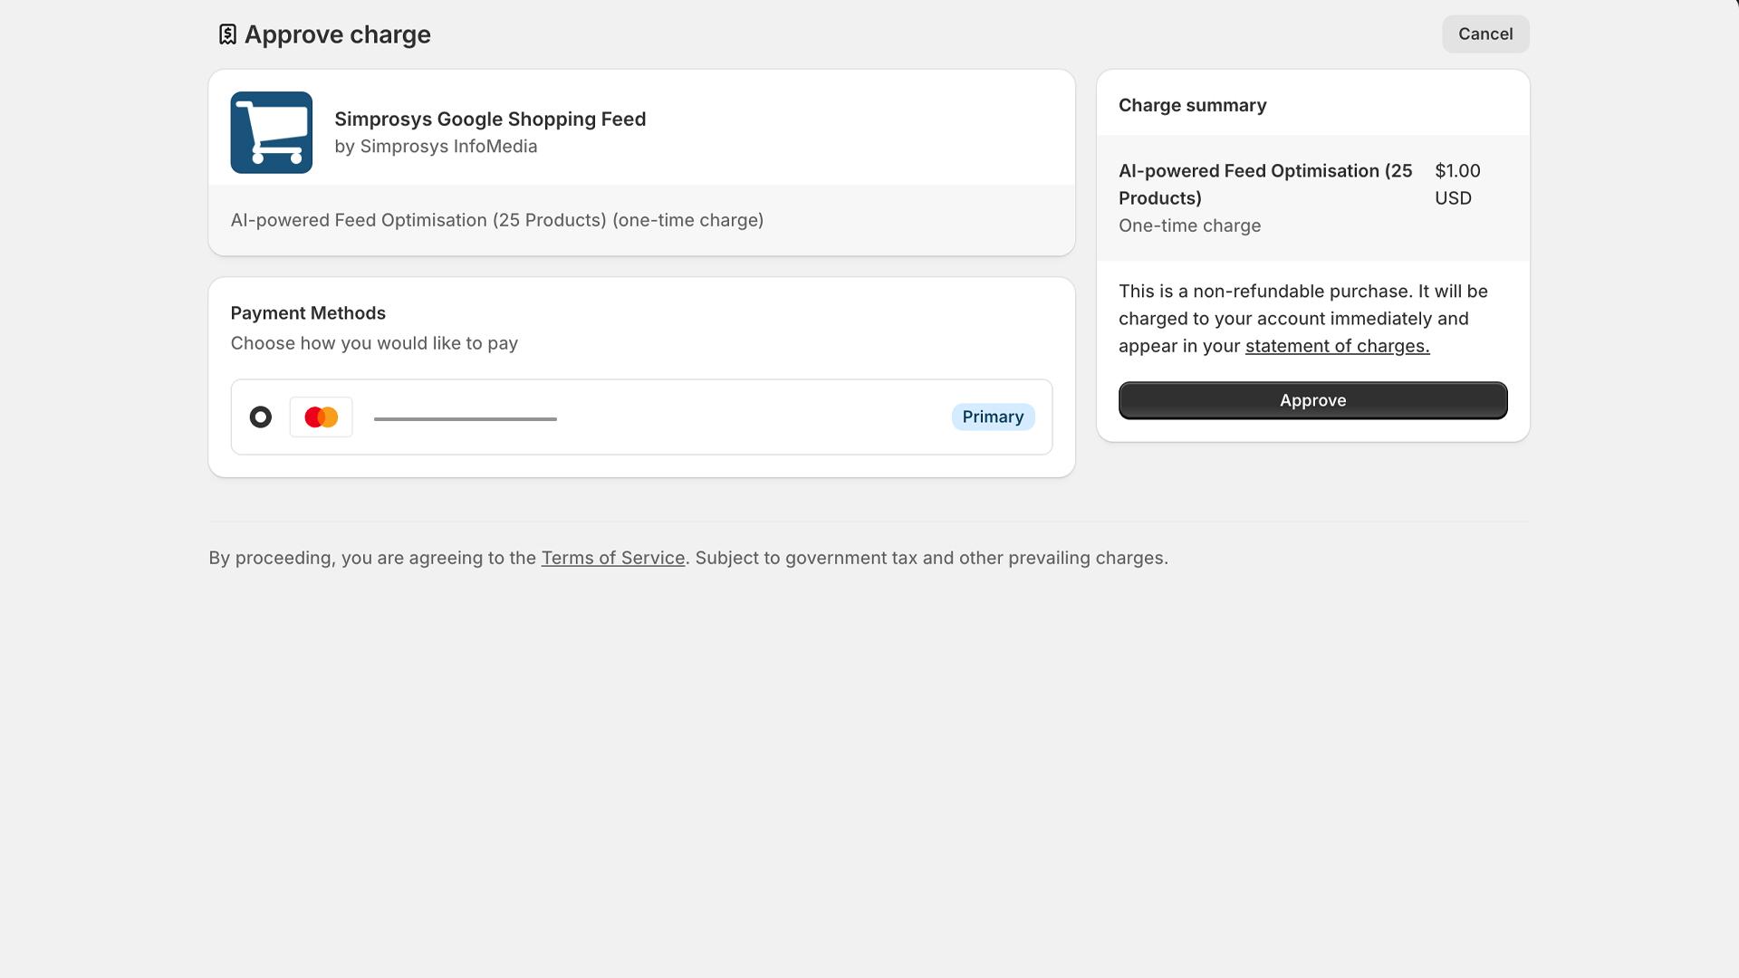Click the receipt icon beside Approve charge title
The width and height of the screenshot is (1739, 978).
[x=228, y=34]
